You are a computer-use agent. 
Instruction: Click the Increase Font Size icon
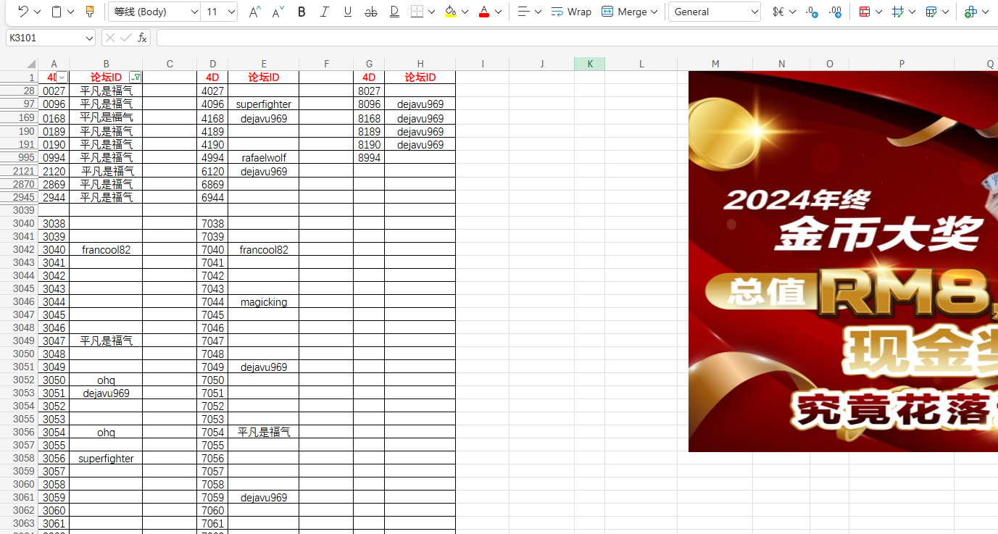point(253,12)
